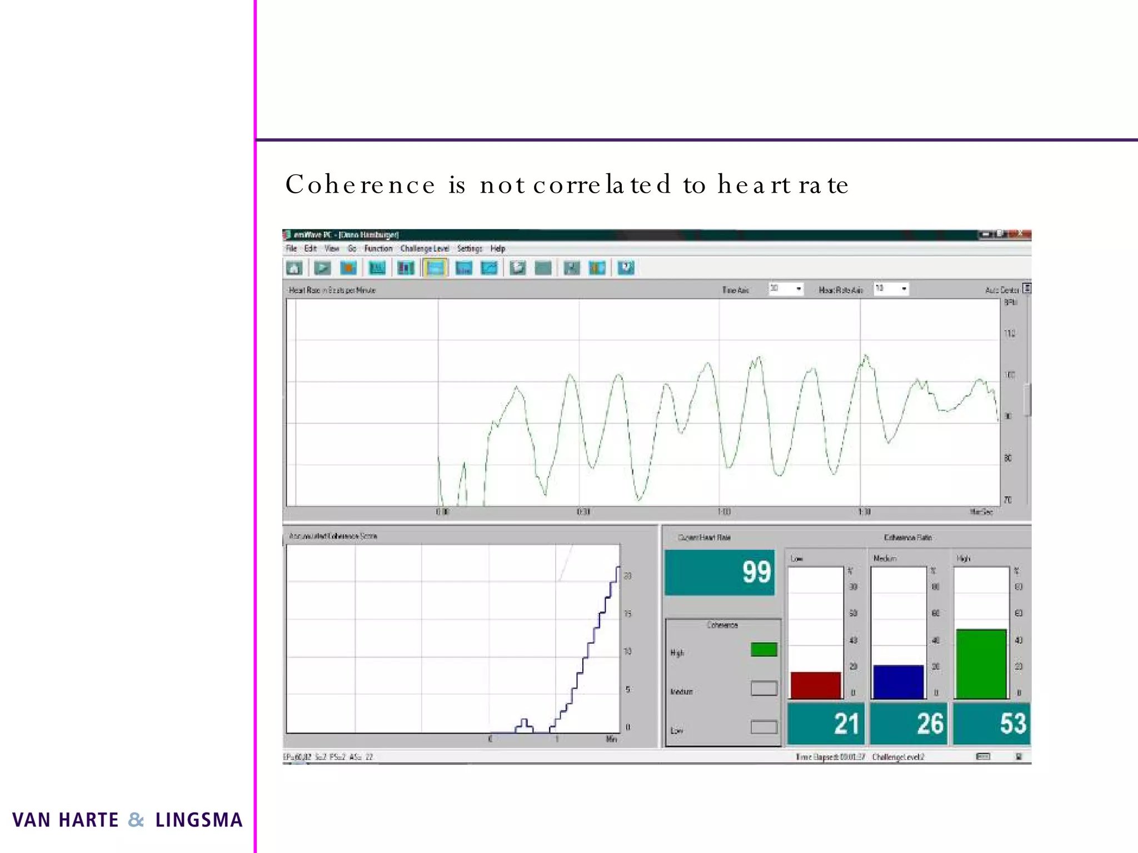This screenshot has width=1138, height=853.
Task: Click the heart rate chart vertical scrollbar
Action: tap(1028, 400)
